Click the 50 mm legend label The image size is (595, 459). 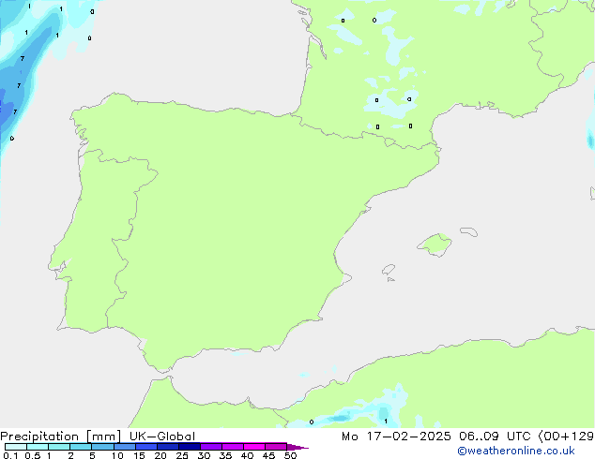290,456
